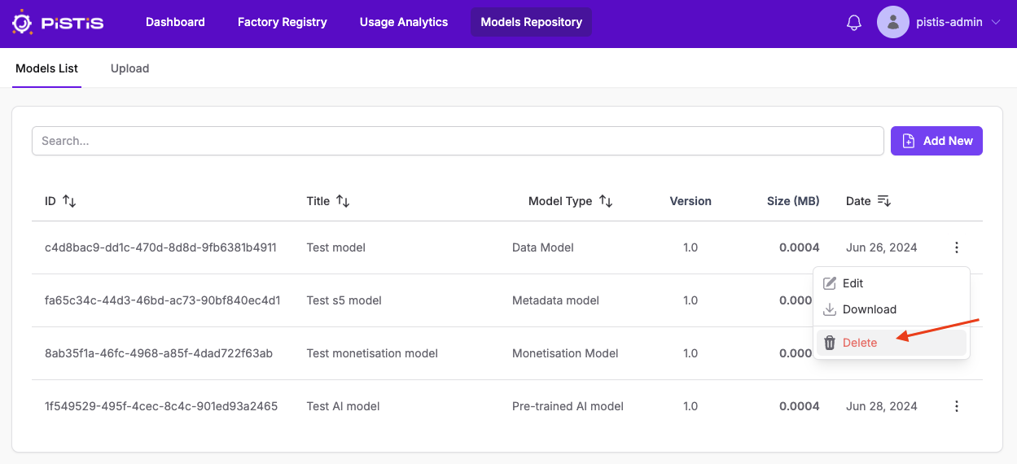Click the PISTIS logo icon

[22, 23]
